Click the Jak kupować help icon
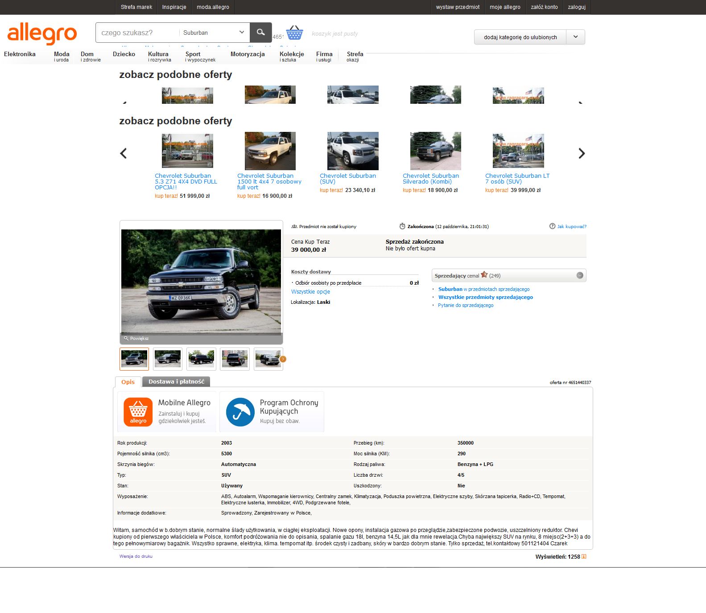Screen dimensions: 706x613 point(552,226)
